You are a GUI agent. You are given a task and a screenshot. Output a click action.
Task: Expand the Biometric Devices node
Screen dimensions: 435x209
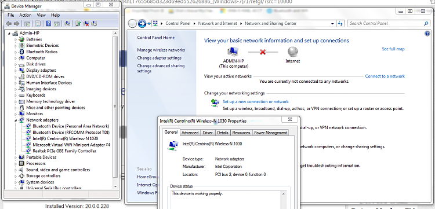[x=16, y=46]
